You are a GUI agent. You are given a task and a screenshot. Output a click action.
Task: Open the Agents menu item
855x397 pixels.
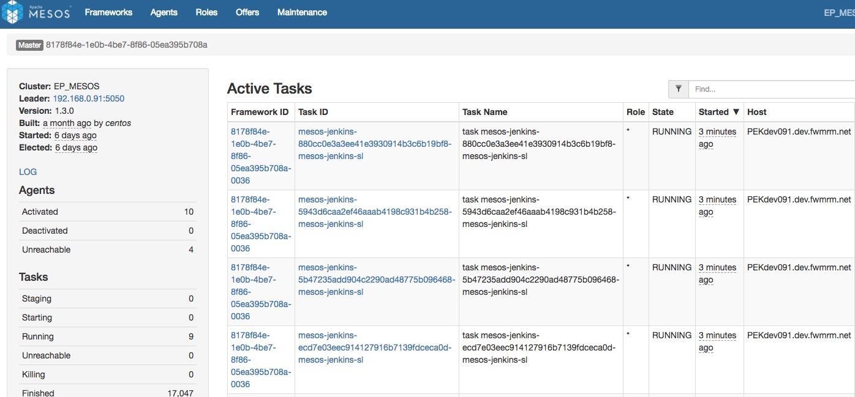coord(164,12)
